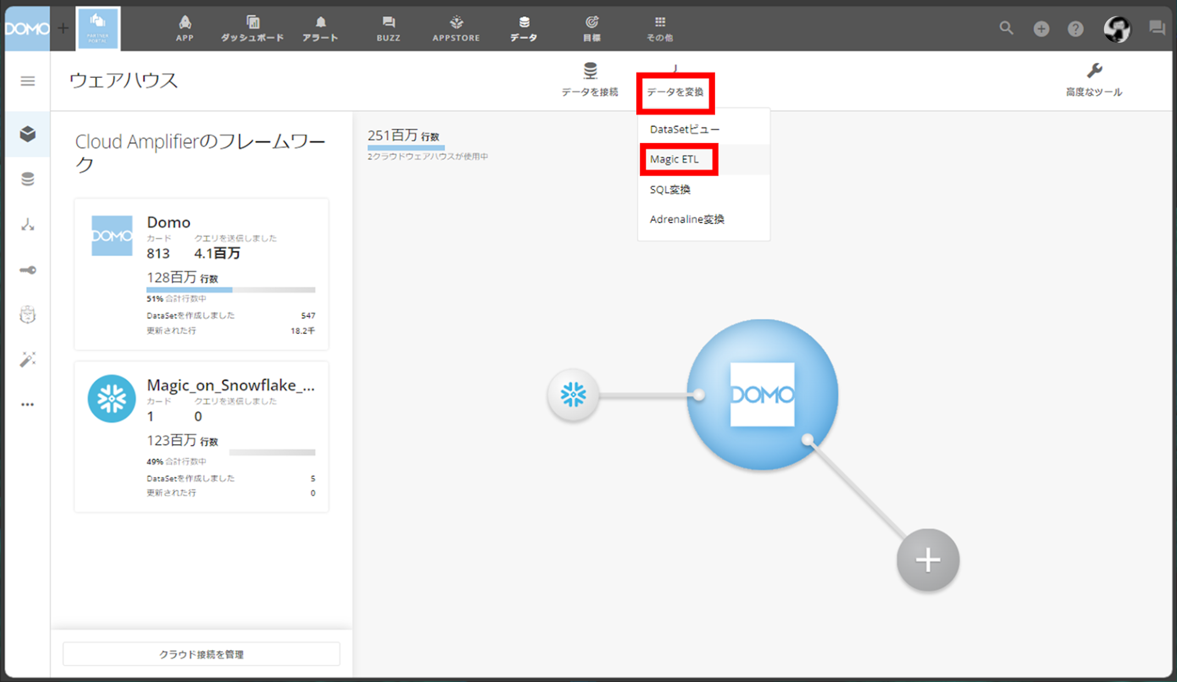1177x682 pixels.
Task: Click Cloud Amplifierのフレームワーク heading
Action: click(x=200, y=153)
